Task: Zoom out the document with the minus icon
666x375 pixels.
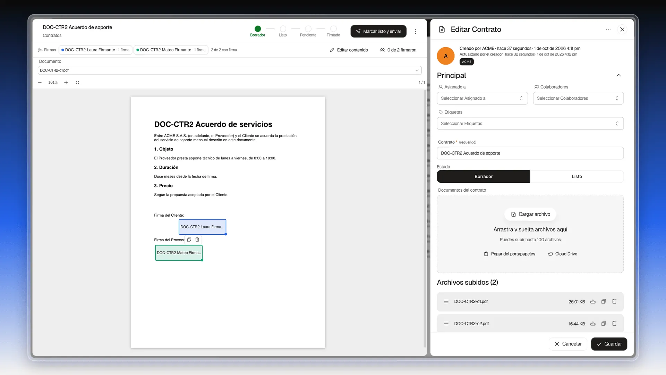Action: pos(40,82)
